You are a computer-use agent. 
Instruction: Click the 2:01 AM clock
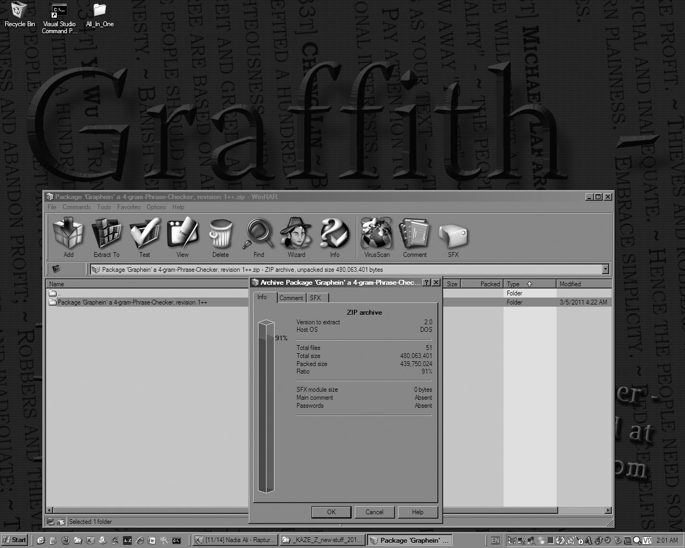point(667,541)
